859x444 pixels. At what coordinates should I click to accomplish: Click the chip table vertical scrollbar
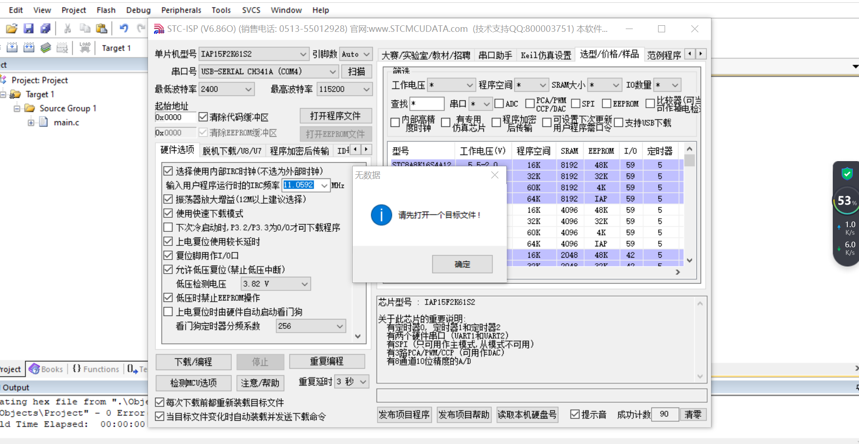(x=689, y=205)
